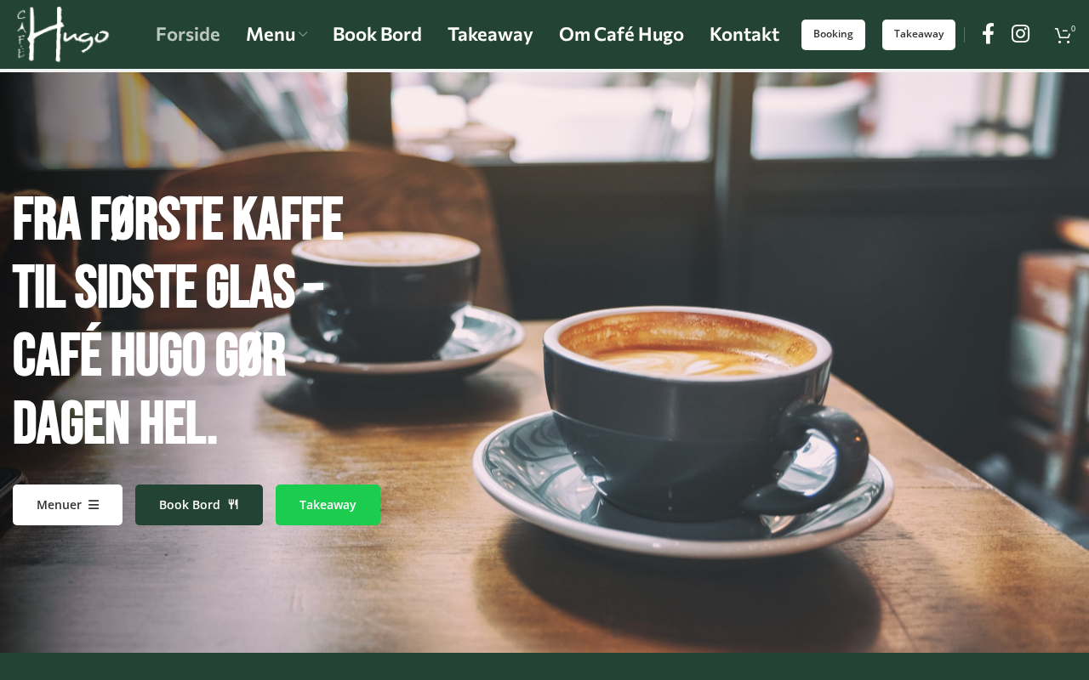
Task: Click the dark green Book Bord hero button
Action: tap(199, 505)
